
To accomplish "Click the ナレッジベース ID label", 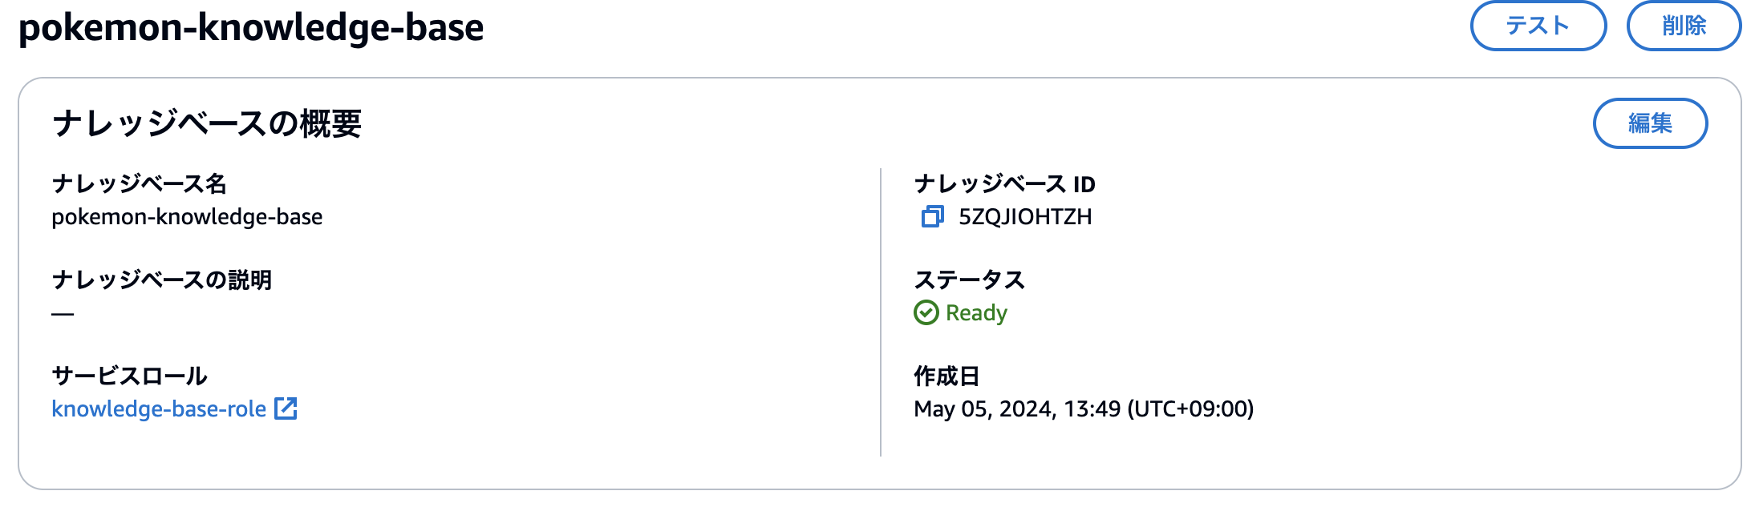I will tap(1005, 184).
